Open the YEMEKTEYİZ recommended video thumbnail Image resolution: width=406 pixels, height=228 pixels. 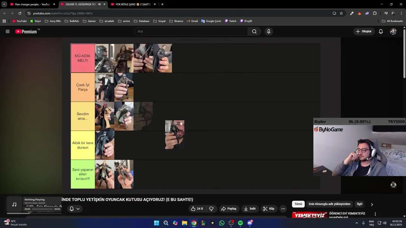(x=310, y=215)
